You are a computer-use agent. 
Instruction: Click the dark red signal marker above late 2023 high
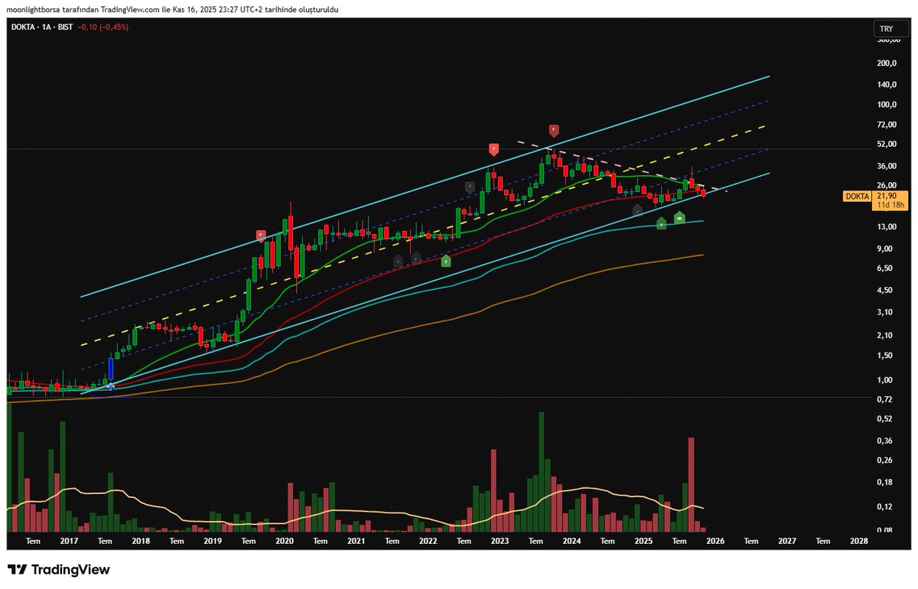click(x=554, y=130)
